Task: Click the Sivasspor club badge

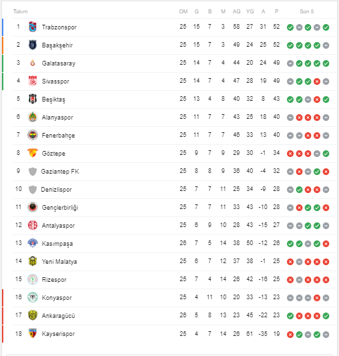Action: click(x=33, y=81)
